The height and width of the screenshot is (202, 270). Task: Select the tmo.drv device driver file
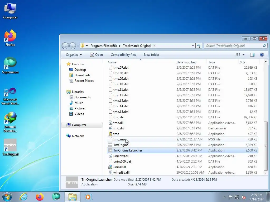(183, 128)
